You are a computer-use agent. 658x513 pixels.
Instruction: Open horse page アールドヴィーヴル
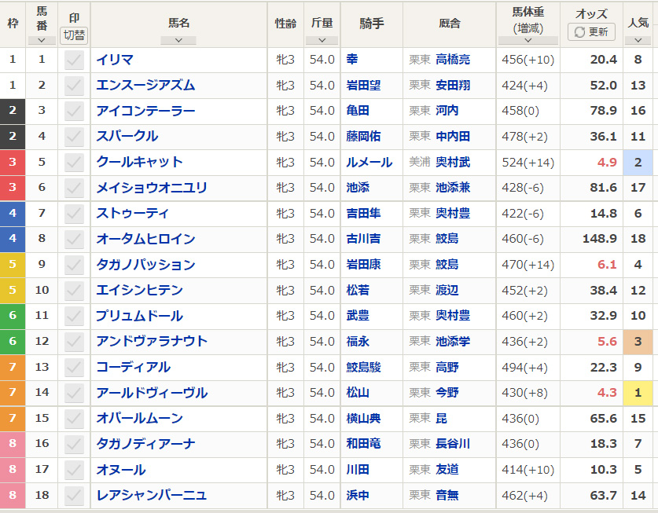(152, 393)
